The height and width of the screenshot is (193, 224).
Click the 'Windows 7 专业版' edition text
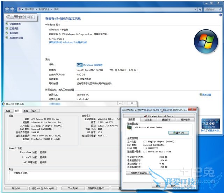point(58,30)
